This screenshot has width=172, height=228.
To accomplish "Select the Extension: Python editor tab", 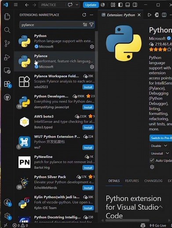I will 121,15.
